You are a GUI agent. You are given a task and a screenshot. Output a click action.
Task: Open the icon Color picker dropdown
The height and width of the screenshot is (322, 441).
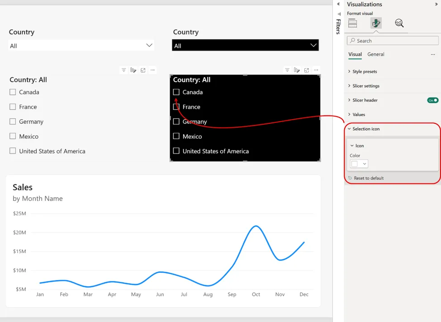(359, 164)
